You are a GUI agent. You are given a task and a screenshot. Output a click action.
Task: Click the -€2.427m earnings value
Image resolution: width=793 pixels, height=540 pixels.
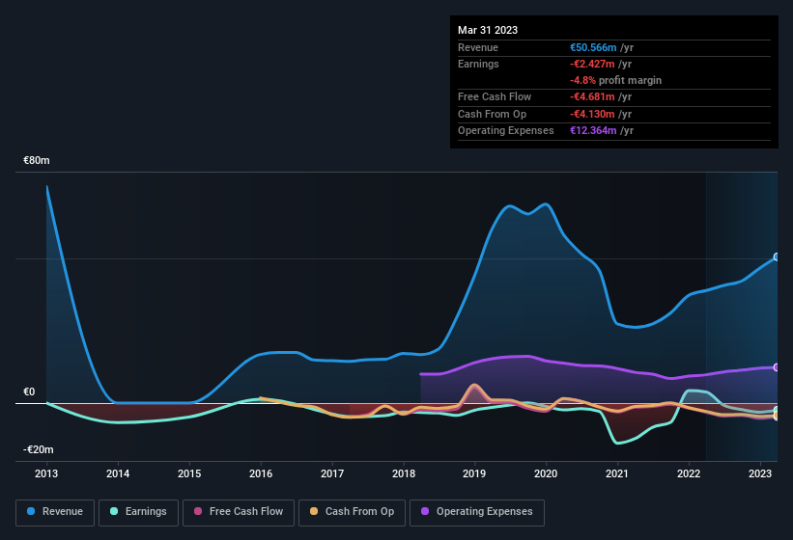click(x=592, y=64)
